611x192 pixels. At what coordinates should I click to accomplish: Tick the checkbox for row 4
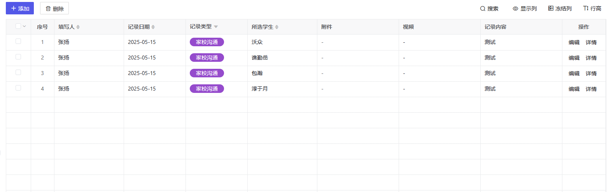[x=18, y=88]
